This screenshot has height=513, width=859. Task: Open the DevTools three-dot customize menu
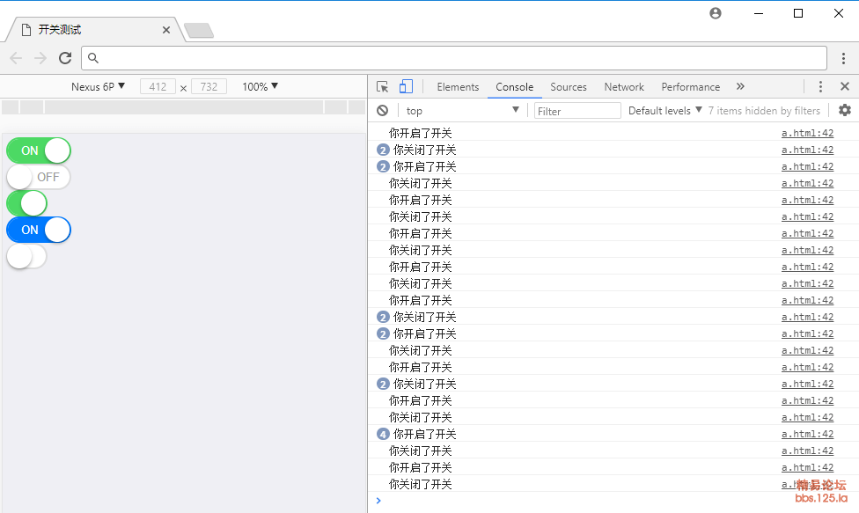click(x=821, y=86)
